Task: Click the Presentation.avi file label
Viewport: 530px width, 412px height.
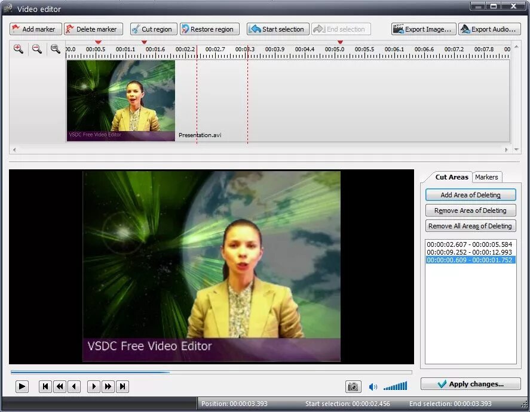Action: [x=200, y=135]
